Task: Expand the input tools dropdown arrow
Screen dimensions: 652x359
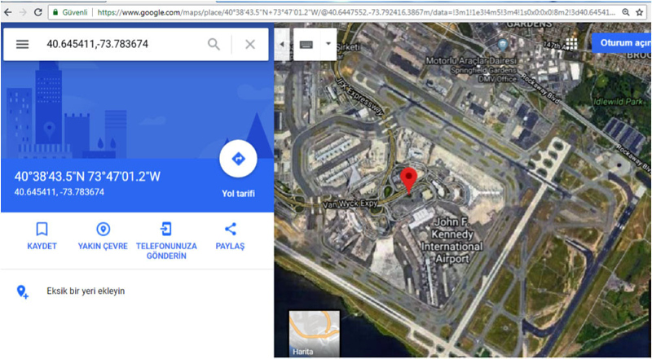Action: coord(328,45)
